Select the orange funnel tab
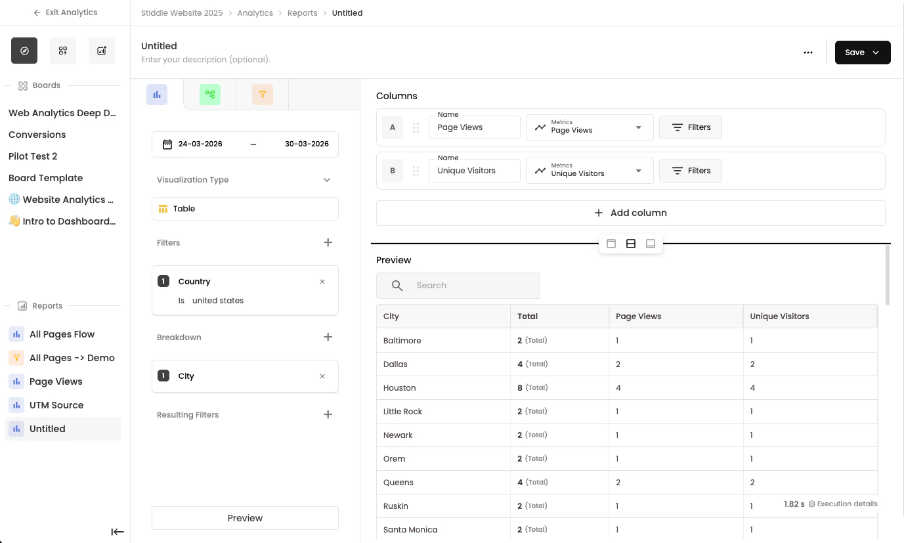904x543 pixels. pyautogui.click(x=263, y=95)
